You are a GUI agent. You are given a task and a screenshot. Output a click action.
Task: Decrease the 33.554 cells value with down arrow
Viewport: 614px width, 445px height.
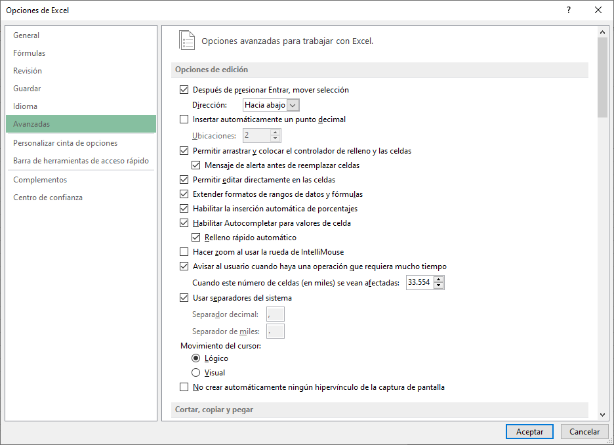(x=439, y=286)
